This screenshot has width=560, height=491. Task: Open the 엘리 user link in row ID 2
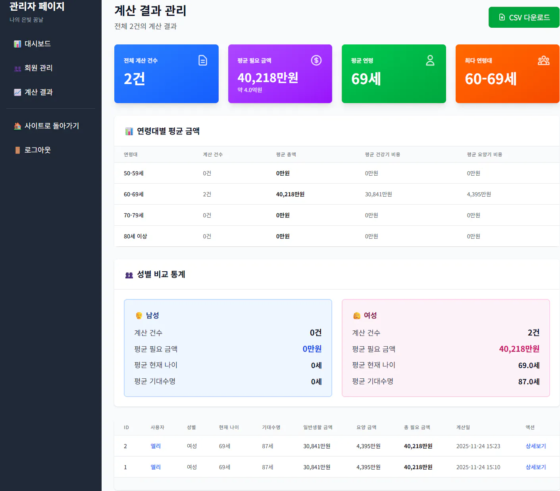click(x=156, y=446)
